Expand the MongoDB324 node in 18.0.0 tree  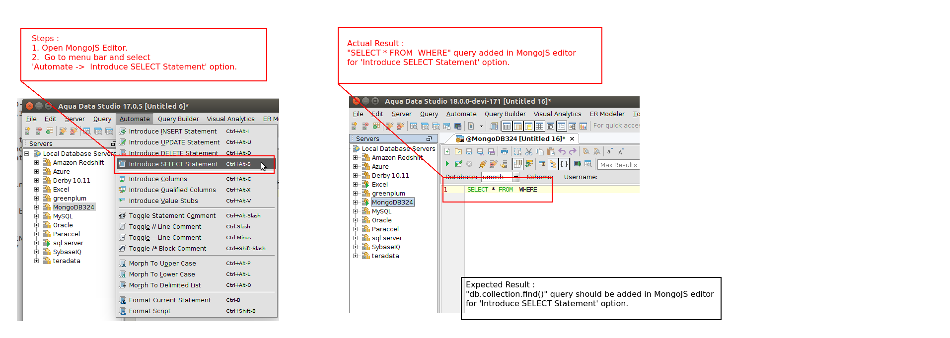pos(355,202)
